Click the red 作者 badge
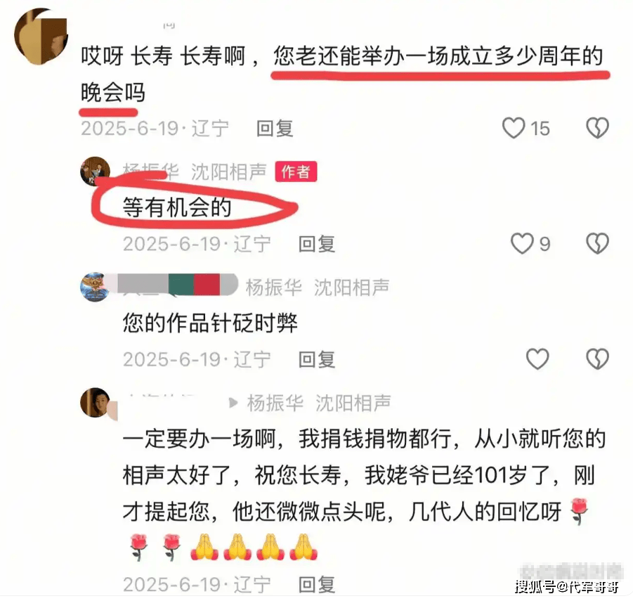 296,172
